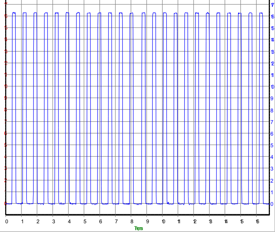
Task: Select the 0 tick label on horizontal axis
Action: 7,221
